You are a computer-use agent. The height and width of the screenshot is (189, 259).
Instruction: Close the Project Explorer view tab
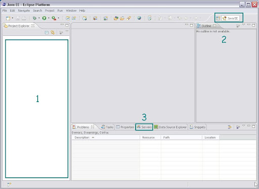tap(33, 26)
